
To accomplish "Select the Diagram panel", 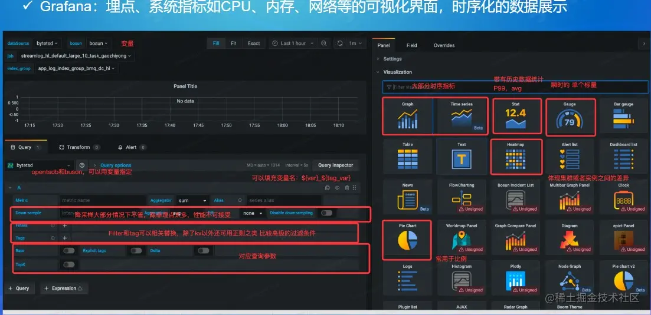I will [570, 238].
